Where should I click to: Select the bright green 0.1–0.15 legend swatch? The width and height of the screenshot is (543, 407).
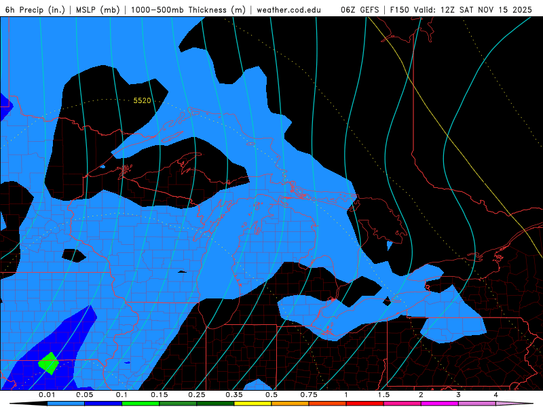tap(141, 404)
